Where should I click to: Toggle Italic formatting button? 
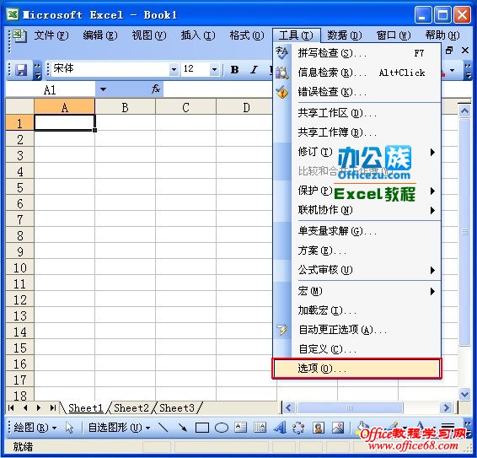pyautogui.click(x=254, y=70)
